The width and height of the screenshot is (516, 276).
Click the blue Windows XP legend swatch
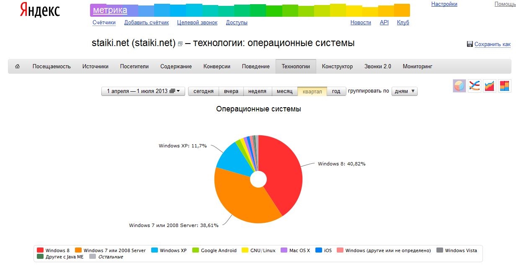tap(155, 250)
